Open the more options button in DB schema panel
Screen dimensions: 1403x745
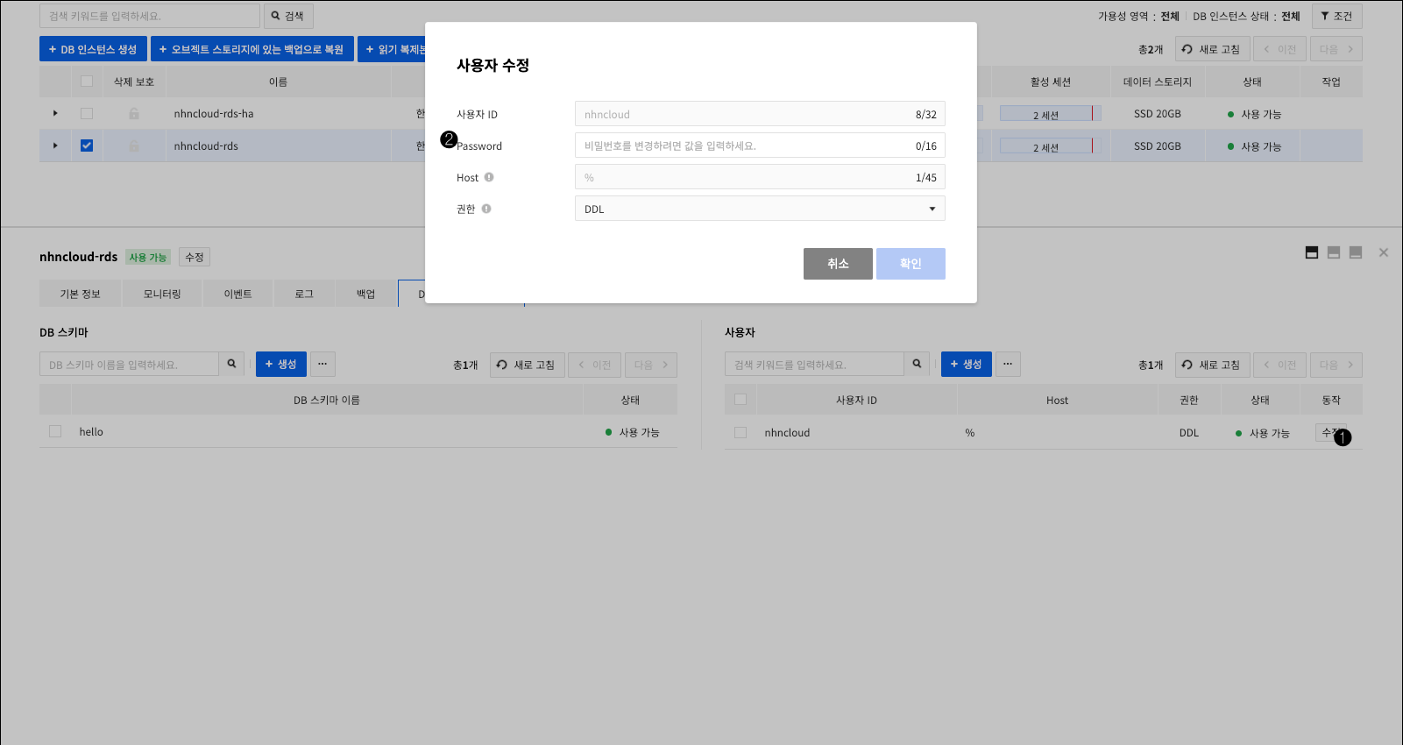pos(322,364)
